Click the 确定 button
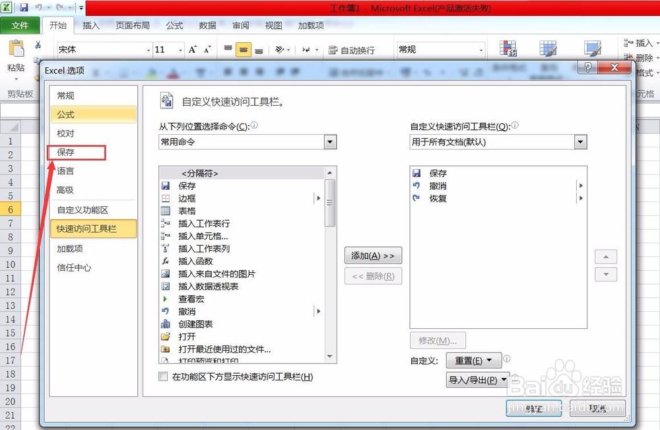This screenshot has width=660, height=430. (x=534, y=408)
